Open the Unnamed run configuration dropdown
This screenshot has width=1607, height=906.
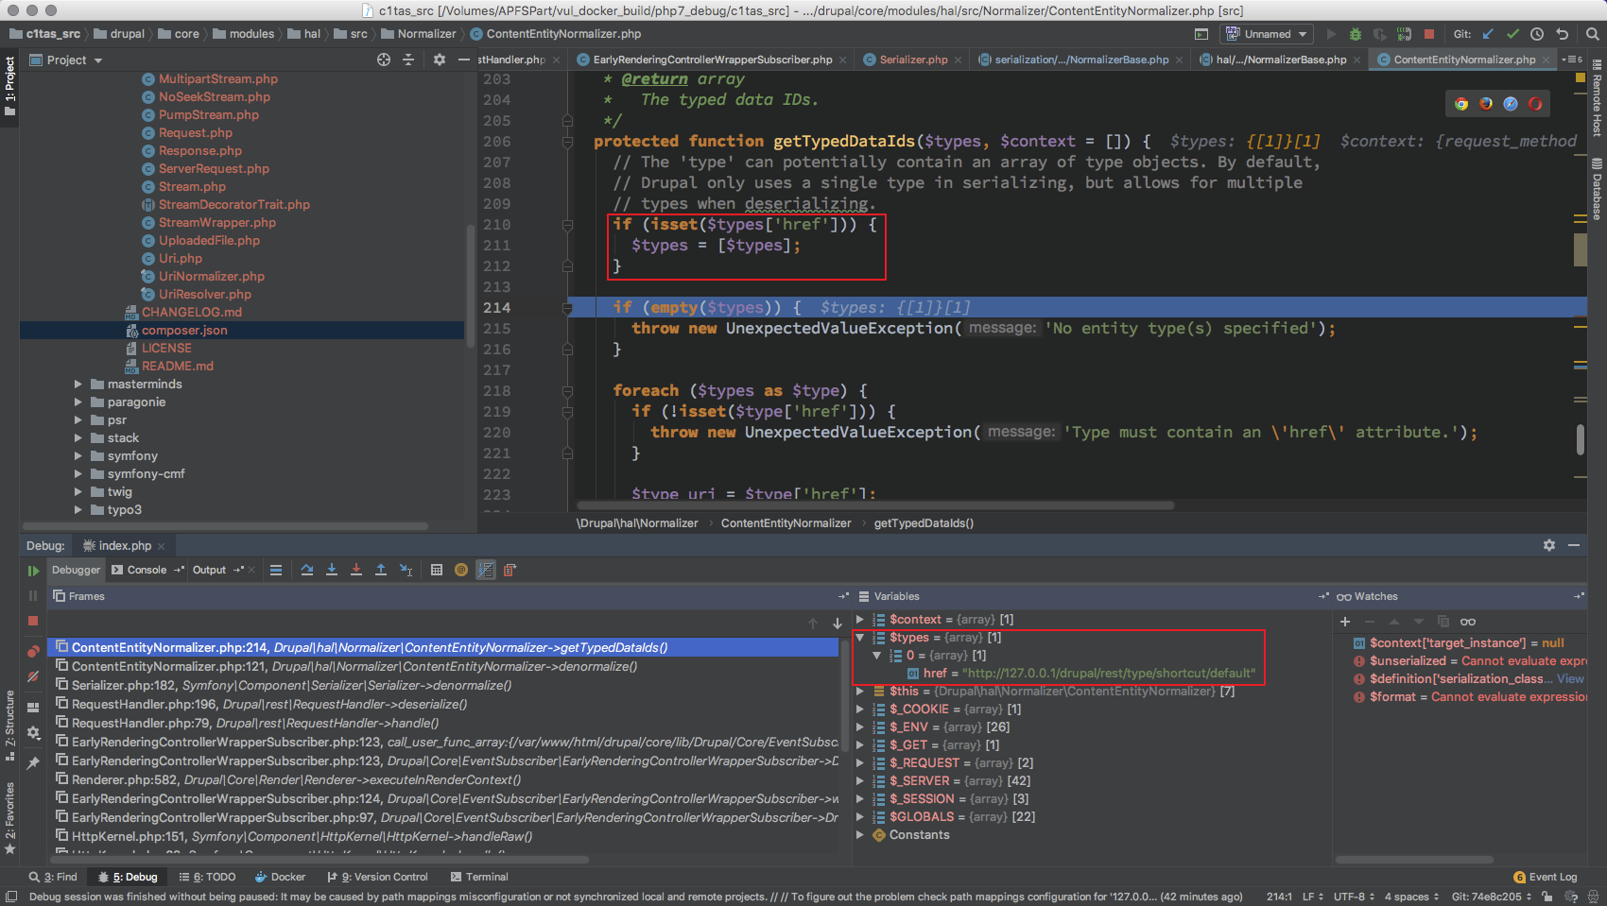1267,34
